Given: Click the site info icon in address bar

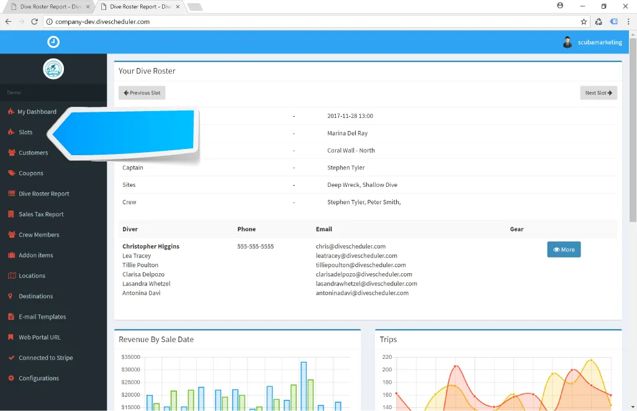Looking at the screenshot, I should pyautogui.click(x=49, y=22).
